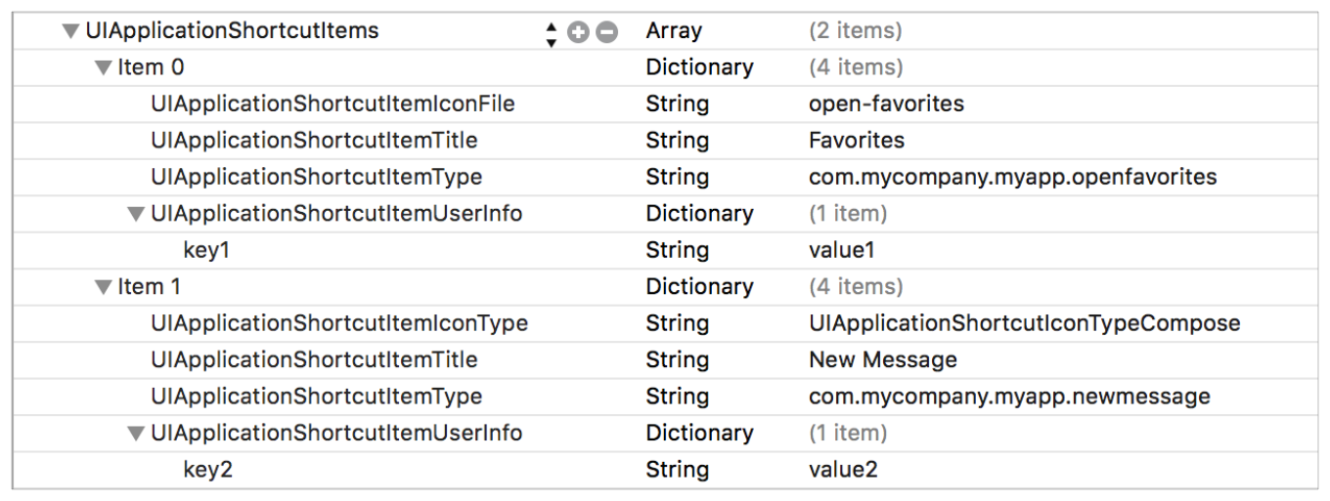
Task: Click the plus icon to add item
Action: tap(579, 32)
